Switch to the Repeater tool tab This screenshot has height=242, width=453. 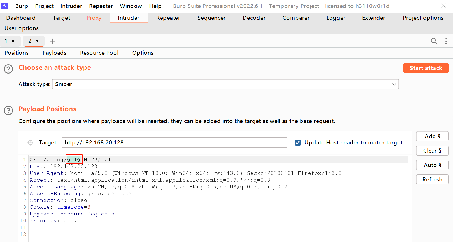pyautogui.click(x=168, y=18)
